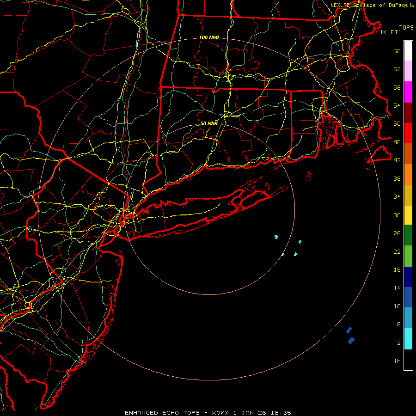Click the '66' legend value
416x416 pixels.
click(x=397, y=51)
